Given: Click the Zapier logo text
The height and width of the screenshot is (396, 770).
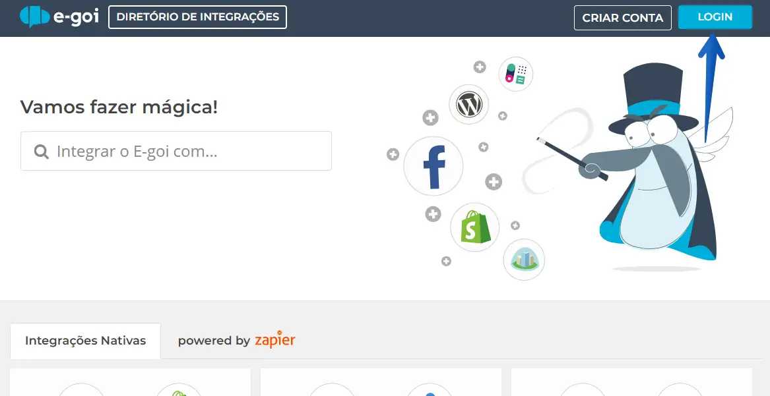Looking at the screenshot, I should (x=275, y=339).
